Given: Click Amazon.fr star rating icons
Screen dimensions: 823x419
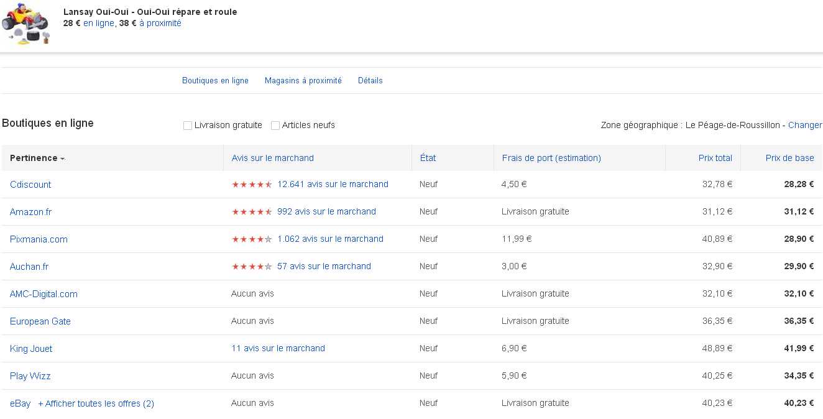Looking at the screenshot, I should coord(252,212).
